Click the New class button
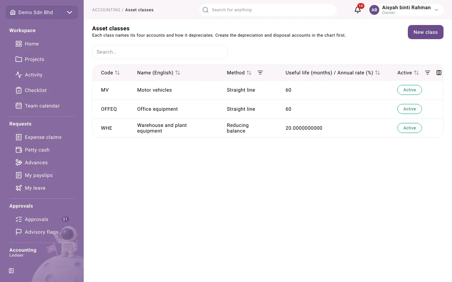 426,32
